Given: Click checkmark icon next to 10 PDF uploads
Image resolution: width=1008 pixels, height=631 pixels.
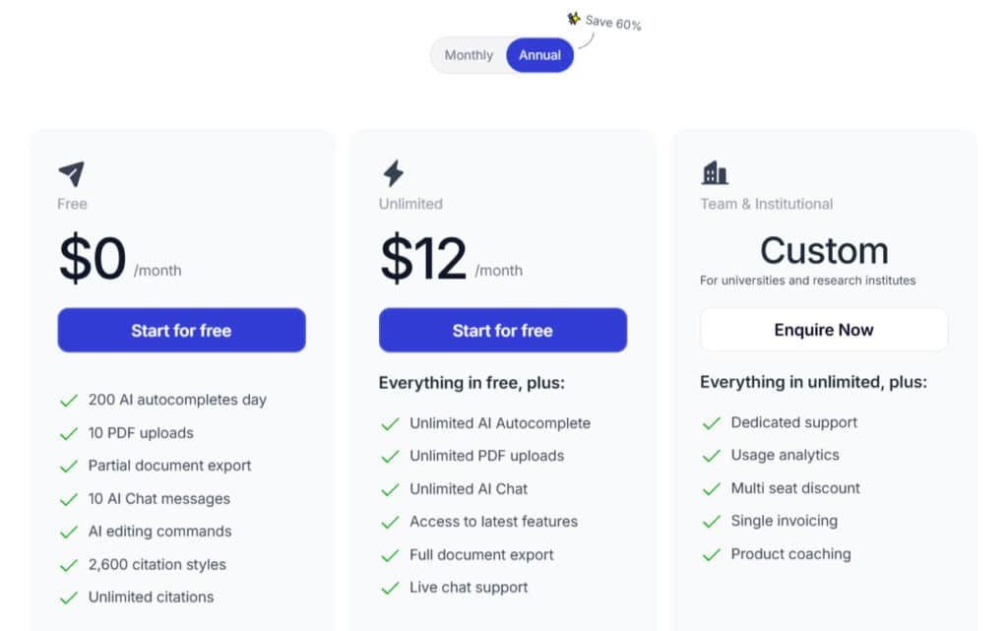Looking at the screenshot, I should click(x=69, y=433).
